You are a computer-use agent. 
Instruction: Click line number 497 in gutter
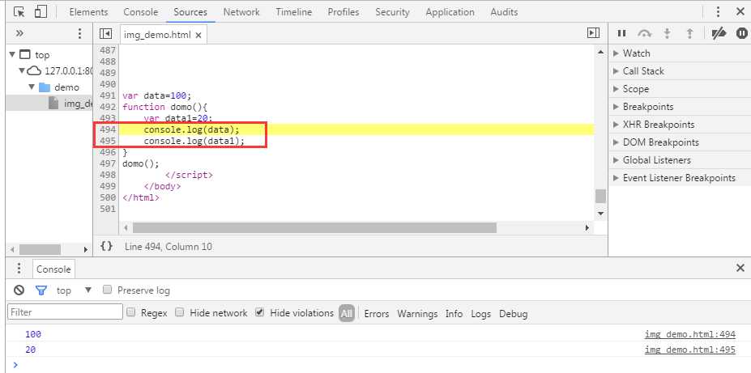(109, 163)
